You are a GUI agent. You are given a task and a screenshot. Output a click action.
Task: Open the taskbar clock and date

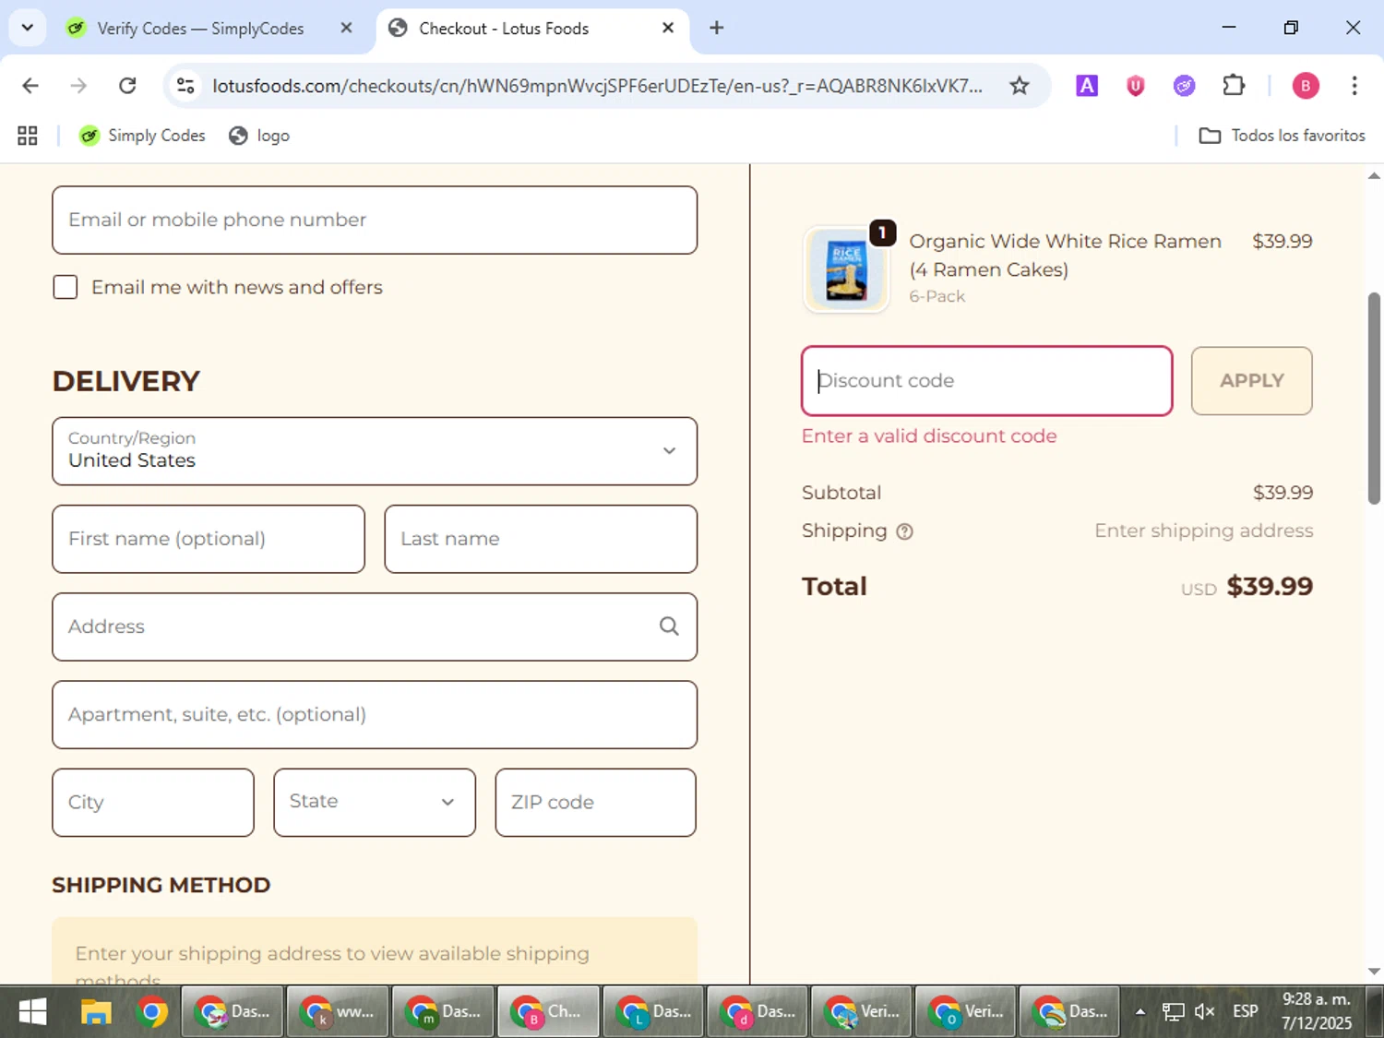1317,1011
